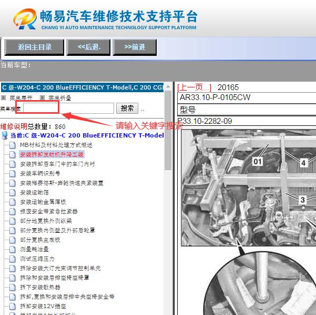Click page icon next to 拆卸安装12V插座
The image size is (316, 315).
point(13,307)
